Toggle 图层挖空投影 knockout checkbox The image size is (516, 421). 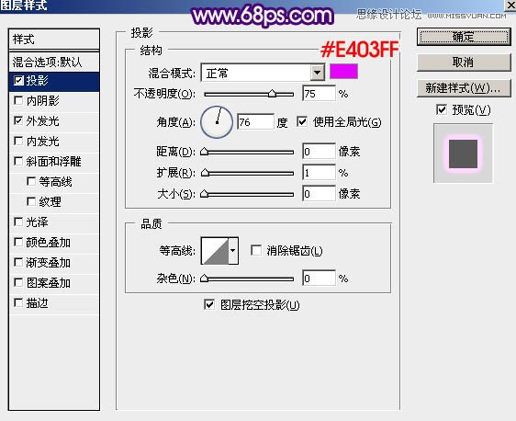tap(209, 304)
